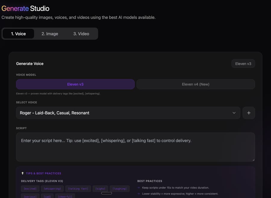This screenshot has height=198, width=271.
Task: Open the 2. Image tab
Action: click(x=50, y=34)
